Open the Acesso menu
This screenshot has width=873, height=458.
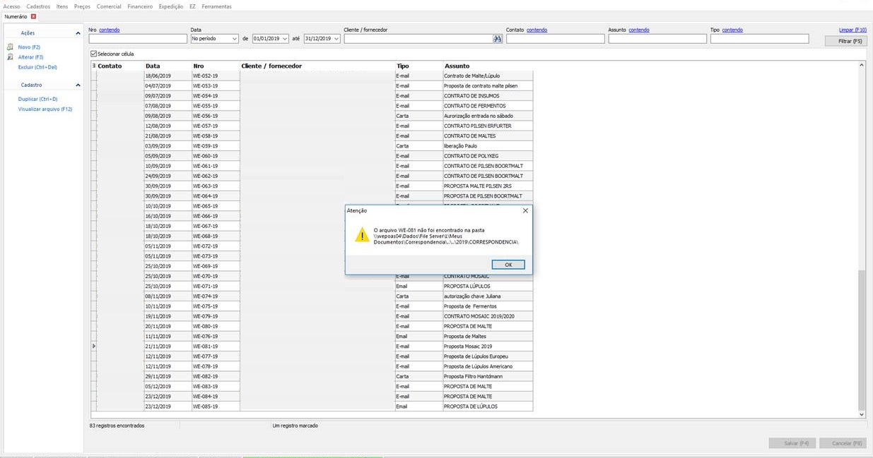[12, 6]
